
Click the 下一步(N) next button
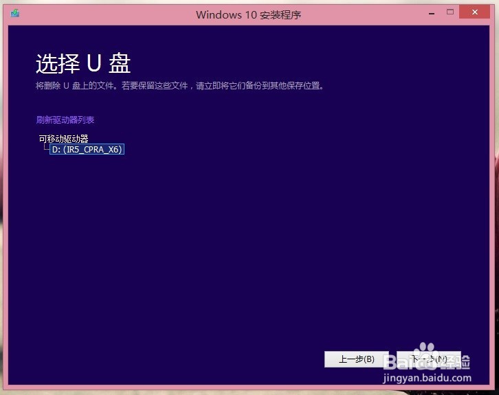point(429,359)
